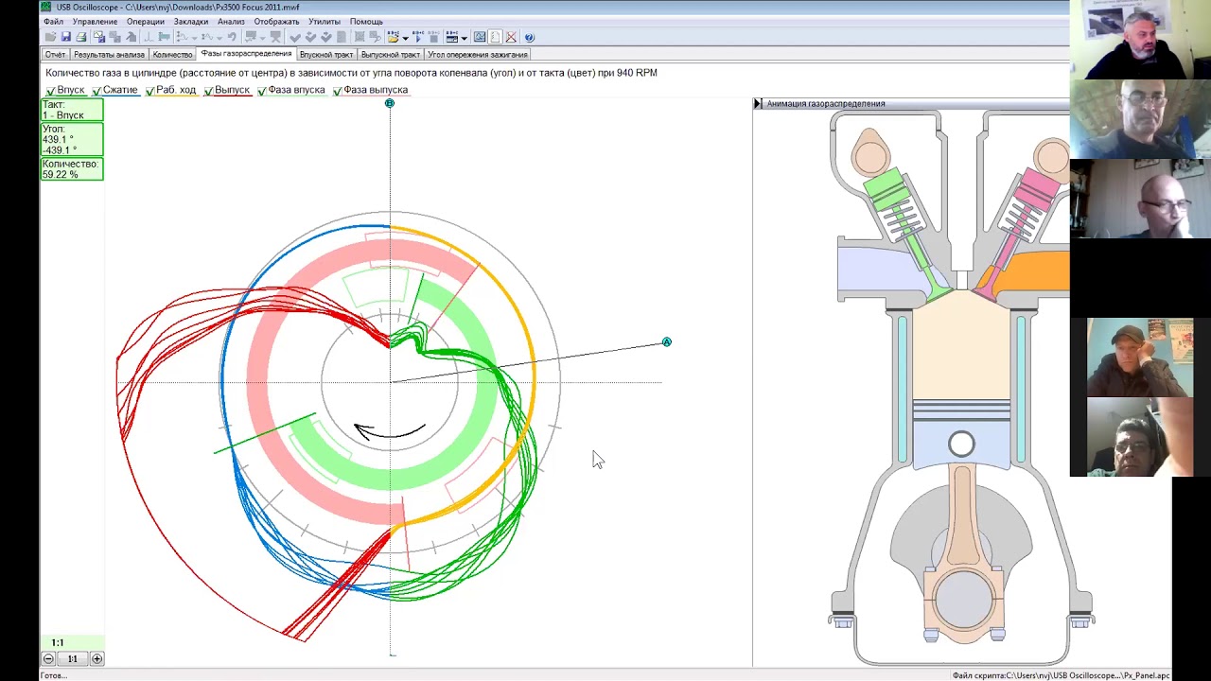Disable the Фаза выпуска checkbox
Image resolution: width=1211 pixels, height=681 pixels.
[337, 91]
